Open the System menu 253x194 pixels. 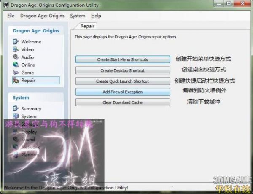pyautogui.click(x=78, y=16)
